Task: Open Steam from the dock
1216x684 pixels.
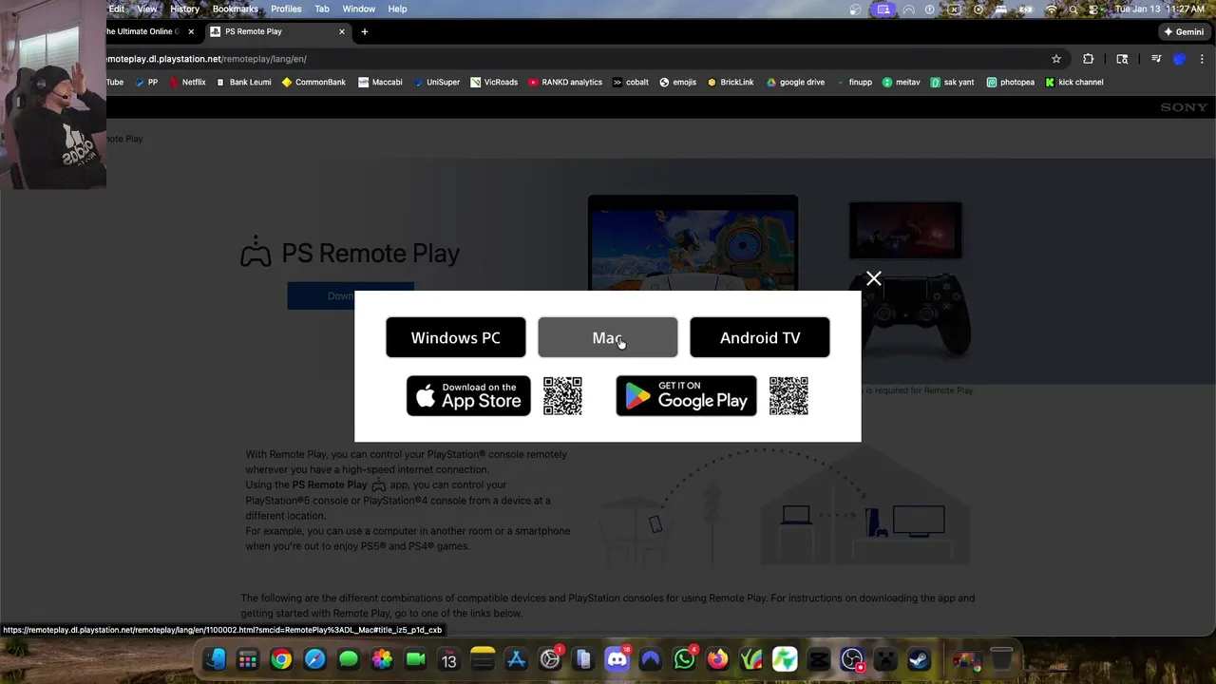Action: point(919,659)
